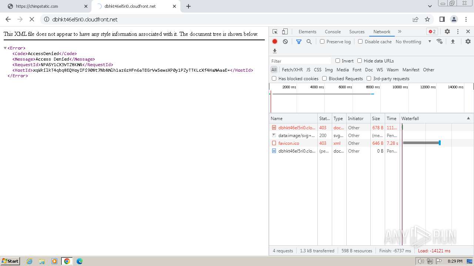Image resolution: width=474 pixels, height=266 pixels.
Task: Import HAR file upload icon
Action: (453, 41)
